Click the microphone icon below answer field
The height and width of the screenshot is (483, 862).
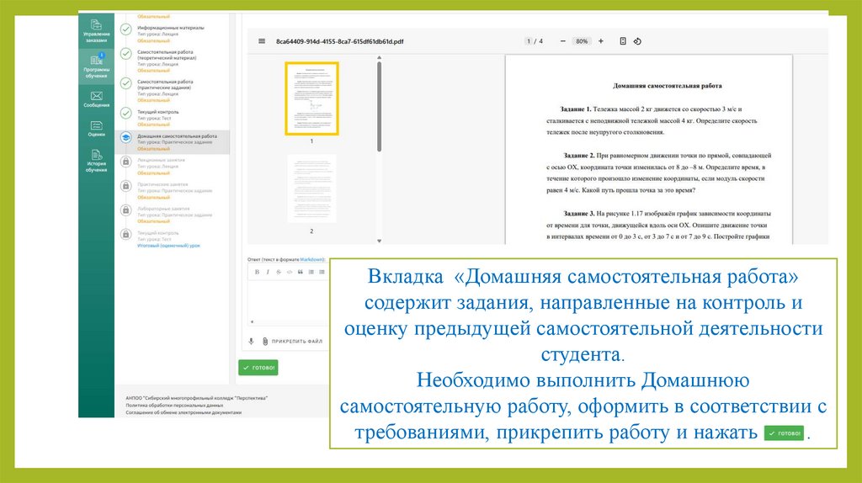coord(251,342)
